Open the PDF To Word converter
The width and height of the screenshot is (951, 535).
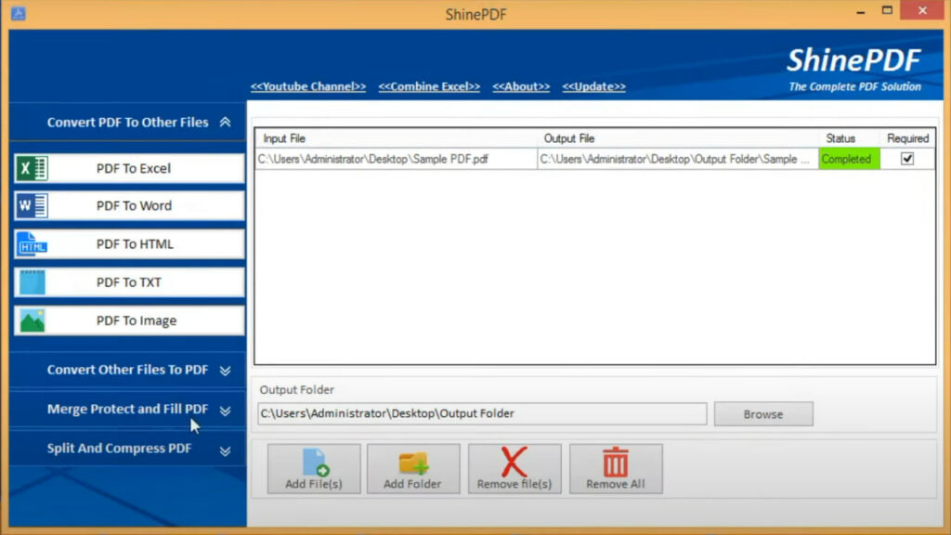click(129, 206)
